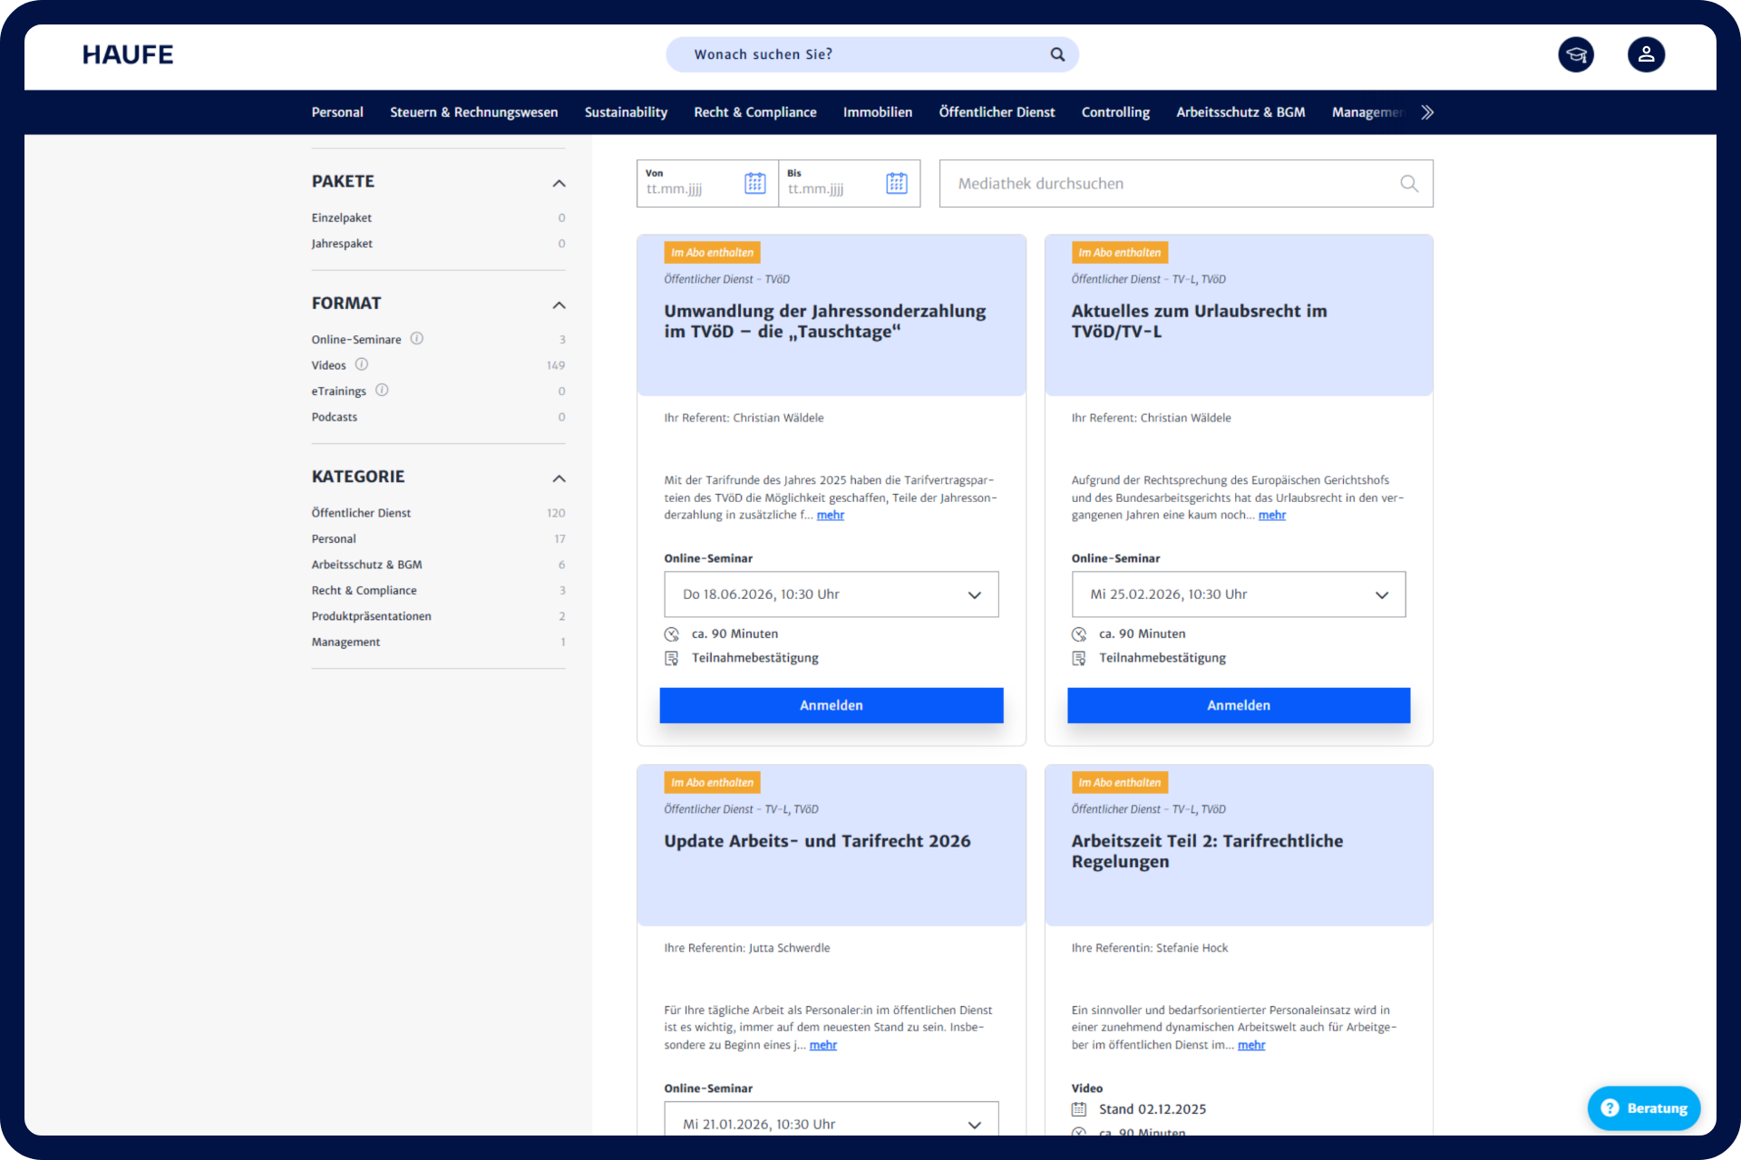Filter by the Videos format
Screen dimensions: 1741x1160
coord(328,365)
